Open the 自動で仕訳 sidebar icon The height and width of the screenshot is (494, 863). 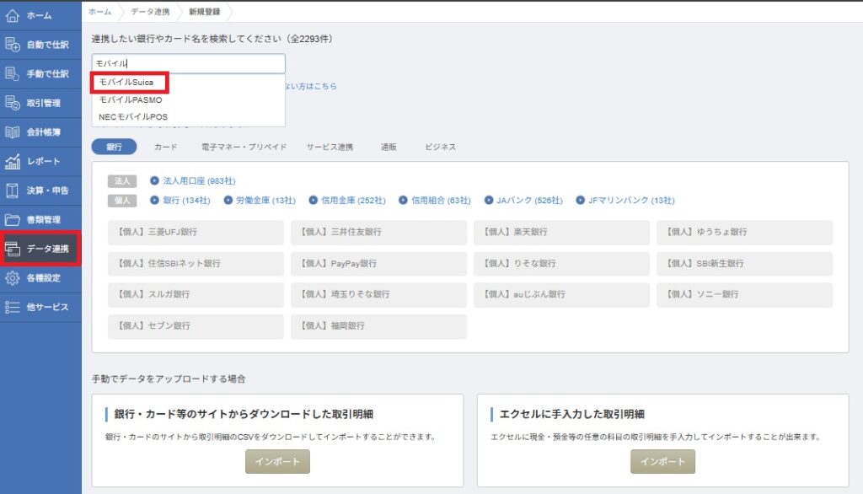pos(13,45)
